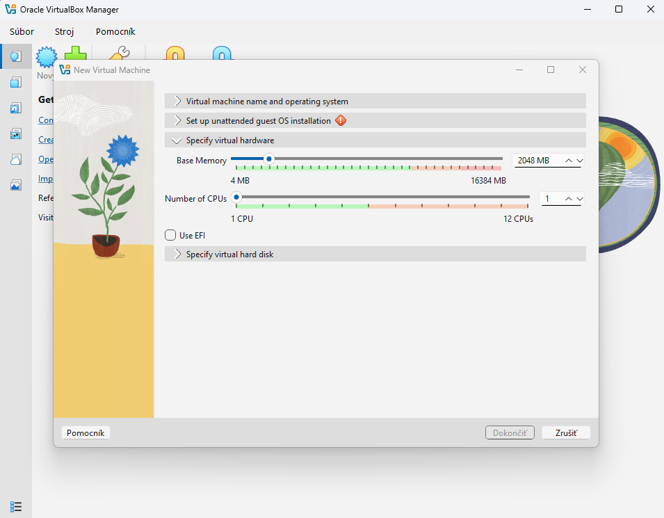
Task: Open the Súbor menu
Action: point(22,31)
